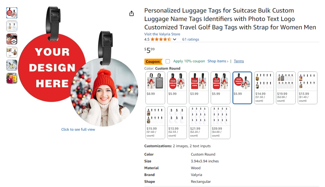
Task: Pick the $19.99 bulk pack swatch
Action: 286,88
